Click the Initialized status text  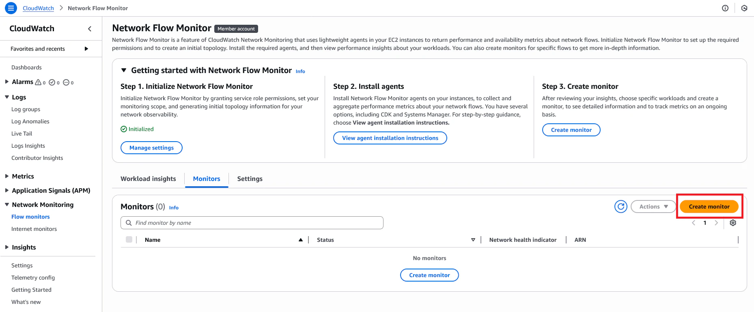click(141, 129)
